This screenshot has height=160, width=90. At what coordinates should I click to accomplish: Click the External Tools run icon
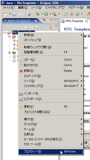tap(55, 14)
